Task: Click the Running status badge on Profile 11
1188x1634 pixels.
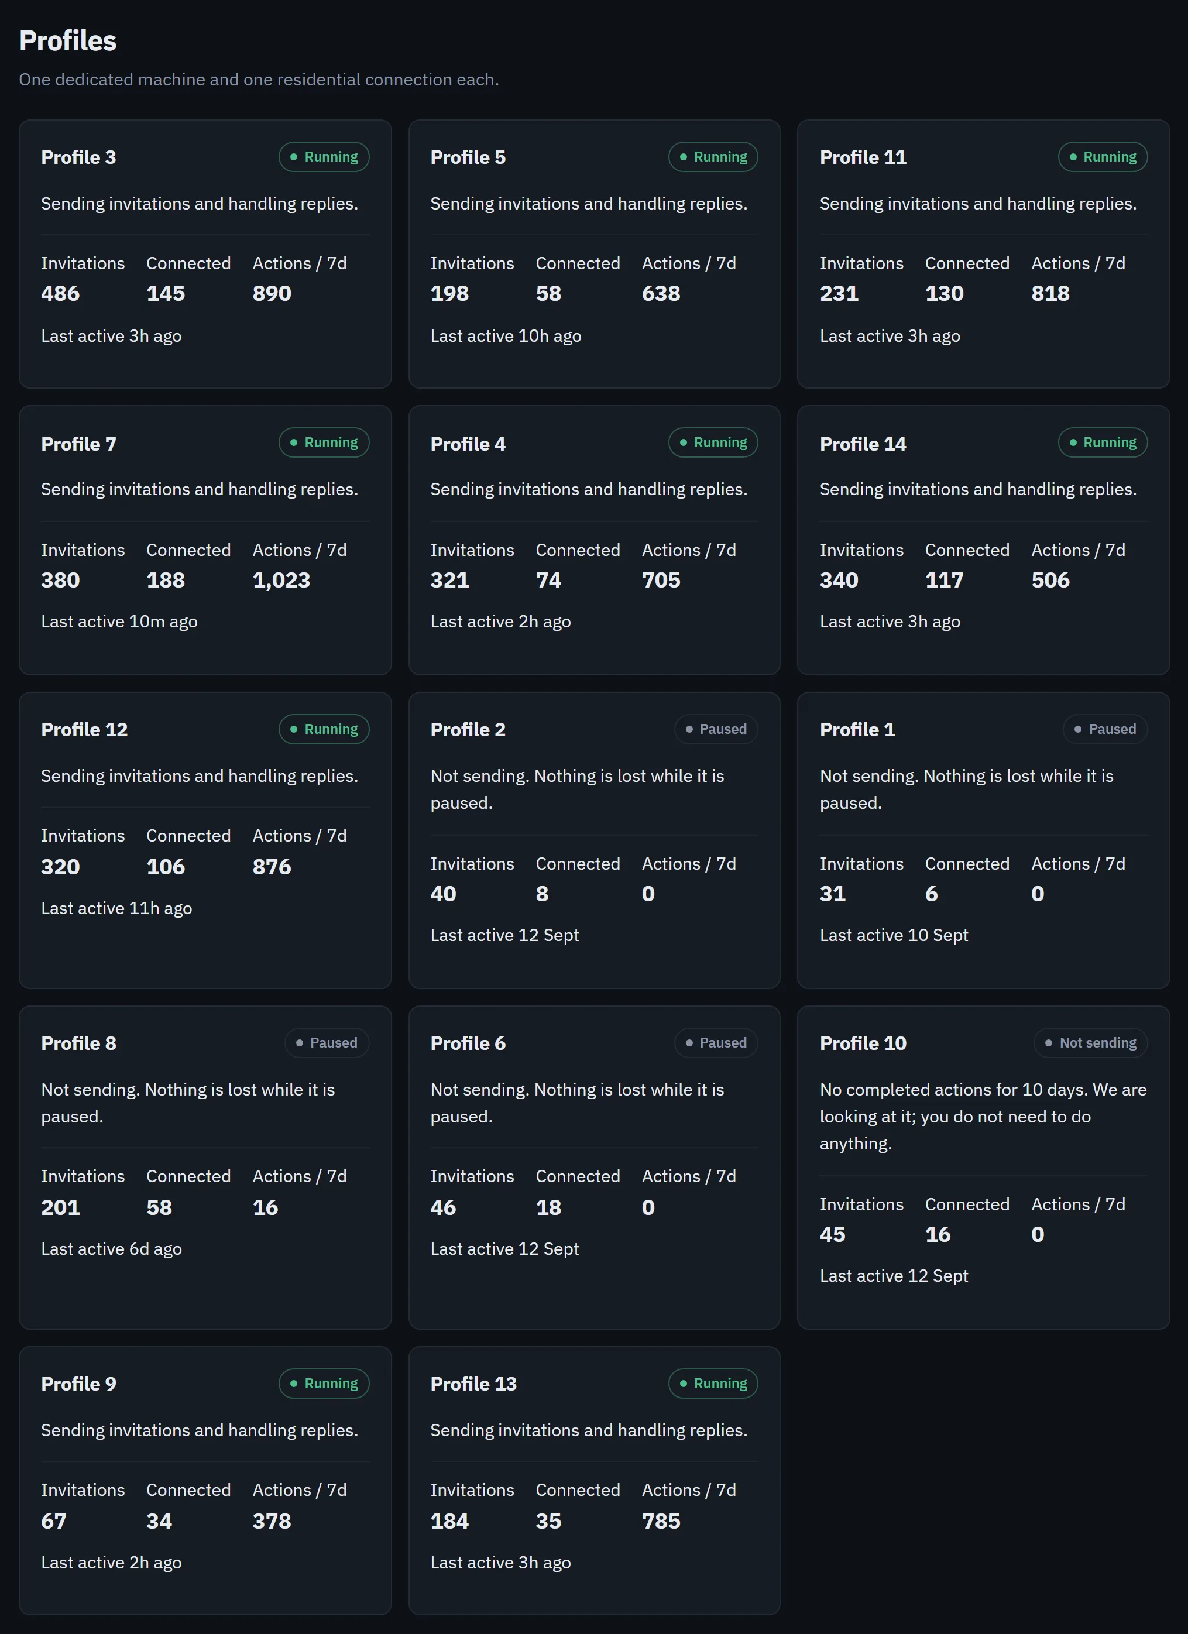Action: coord(1103,157)
